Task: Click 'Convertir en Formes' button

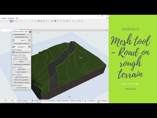Action: [x=22, y=88]
